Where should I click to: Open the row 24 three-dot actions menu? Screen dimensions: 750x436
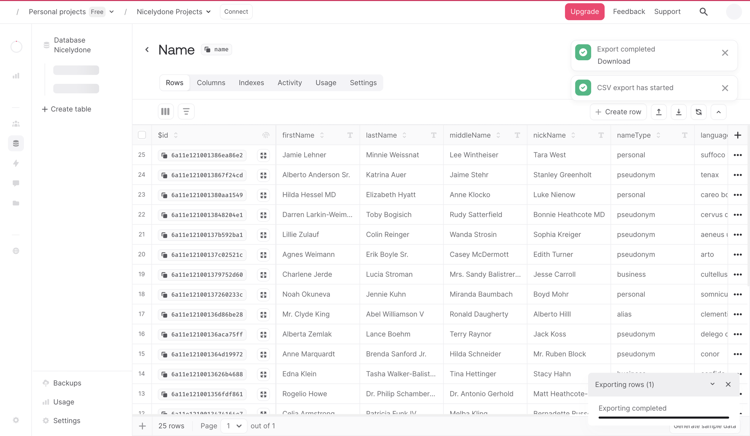coord(738,175)
